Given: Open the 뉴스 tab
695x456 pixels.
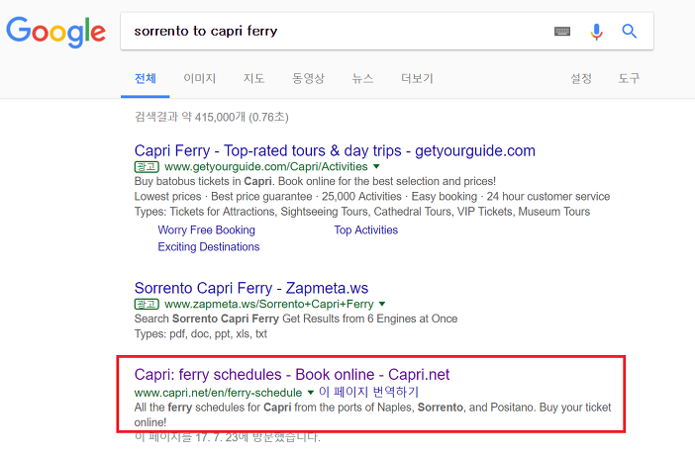Looking at the screenshot, I should (362, 78).
